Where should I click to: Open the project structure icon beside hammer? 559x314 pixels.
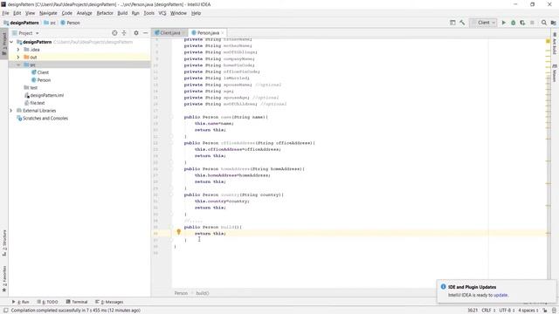click(452, 23)
